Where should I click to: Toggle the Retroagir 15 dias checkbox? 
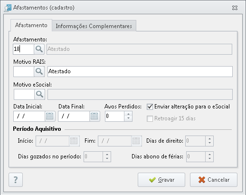pyautogui.click(x=150, y=118)
